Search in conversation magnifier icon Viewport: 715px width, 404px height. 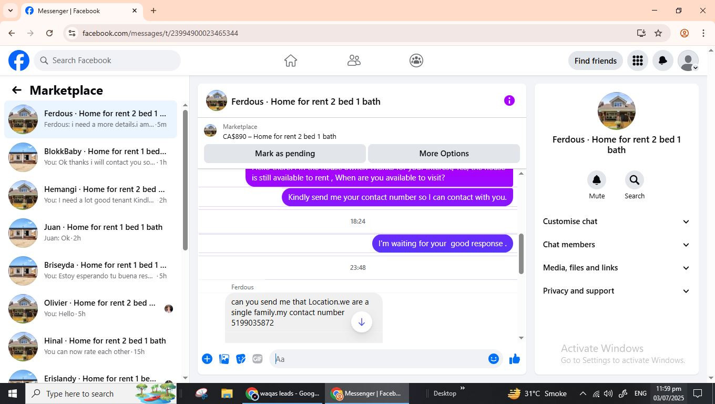point(635,180)
